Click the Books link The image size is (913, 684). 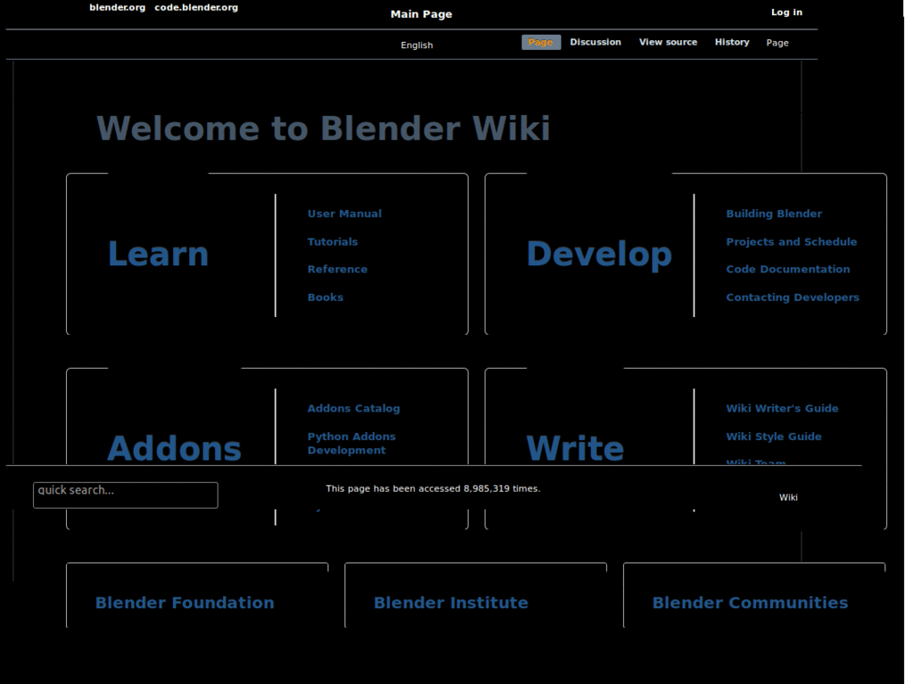[325, 297]
